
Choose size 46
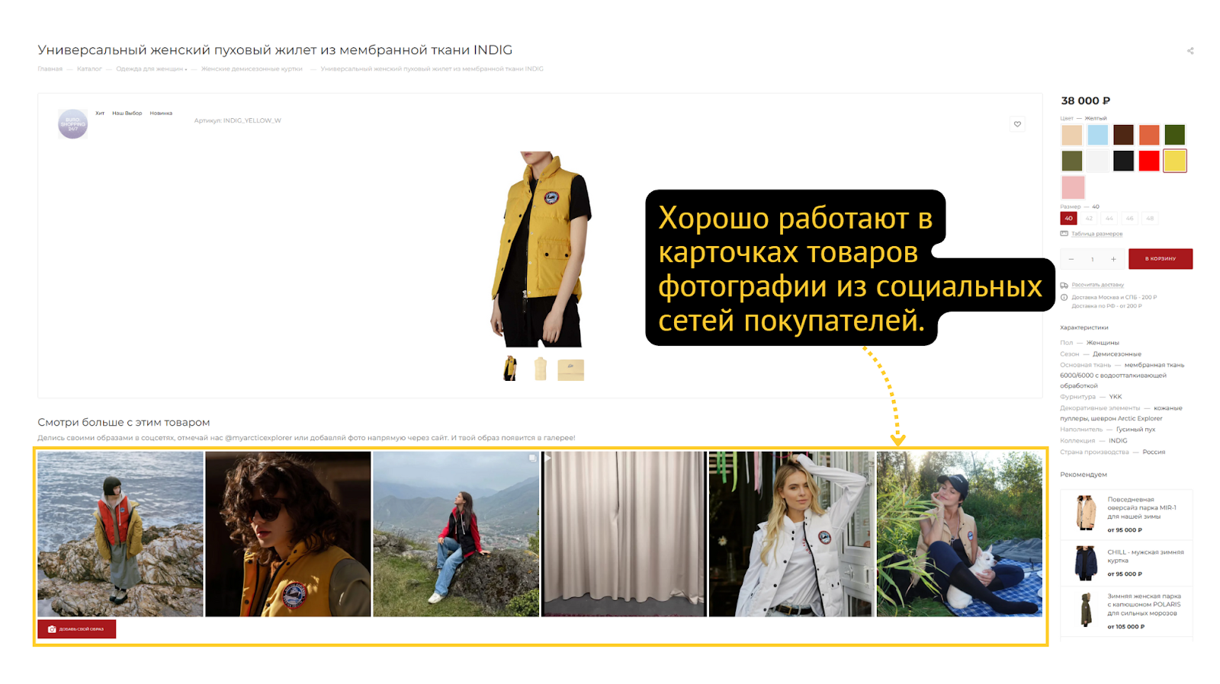(1130, 219)
